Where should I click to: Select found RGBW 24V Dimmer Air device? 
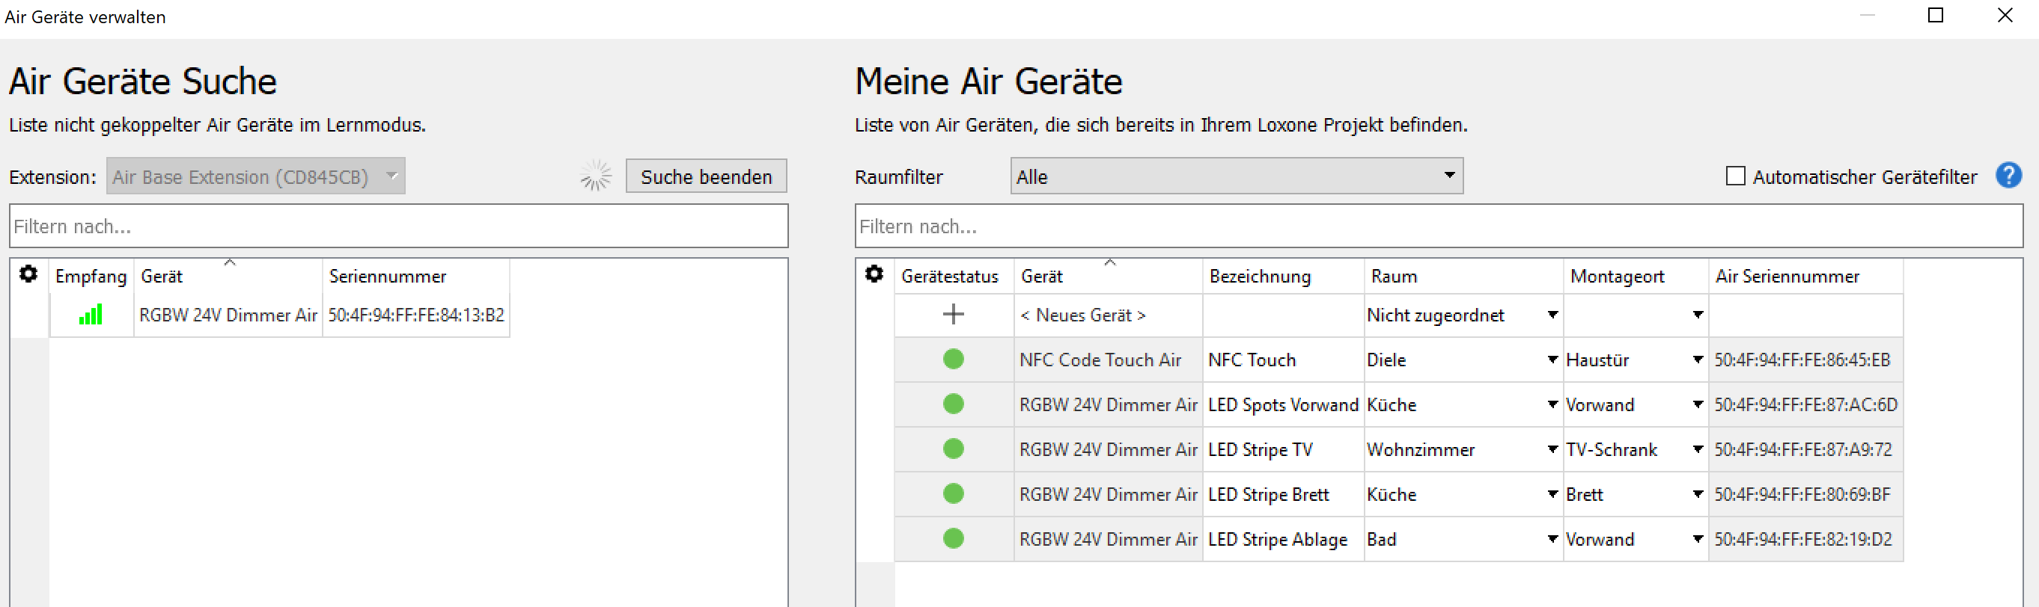click(228, 315)
